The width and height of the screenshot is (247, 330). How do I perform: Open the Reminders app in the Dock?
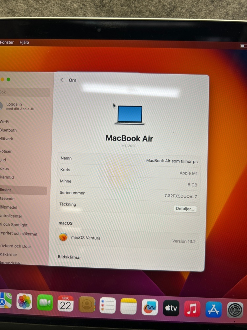pos(108,305)
